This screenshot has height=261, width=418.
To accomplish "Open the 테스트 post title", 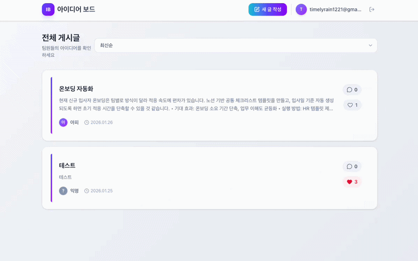I will [67, 165].
